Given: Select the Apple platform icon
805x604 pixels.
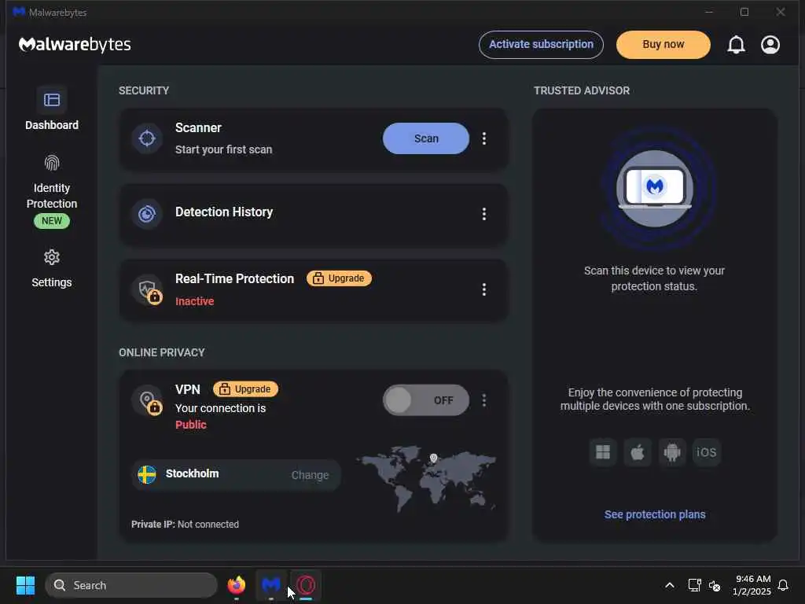Looking at the screenshot, I should pyautogui.click(x=637, y=452).
